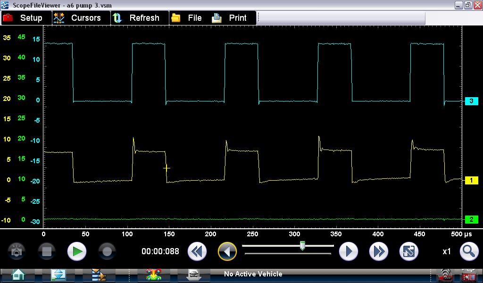Step forward one frame
The width and height of the screenshot is (483, 283).
click(349, 251)
